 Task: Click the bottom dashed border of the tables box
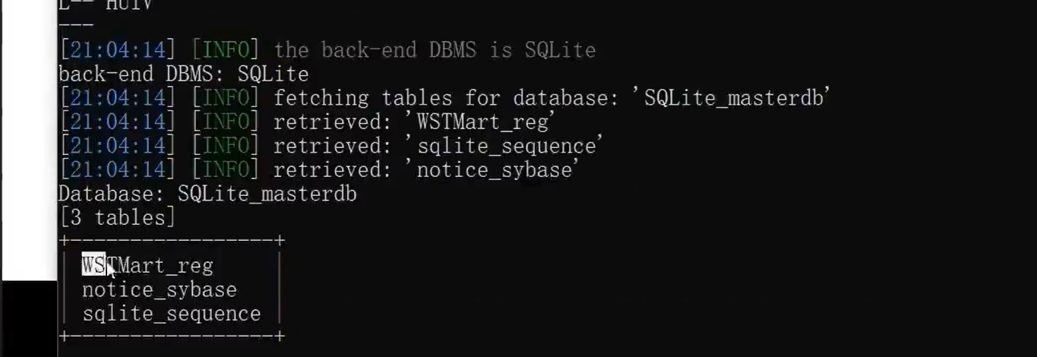172,336
